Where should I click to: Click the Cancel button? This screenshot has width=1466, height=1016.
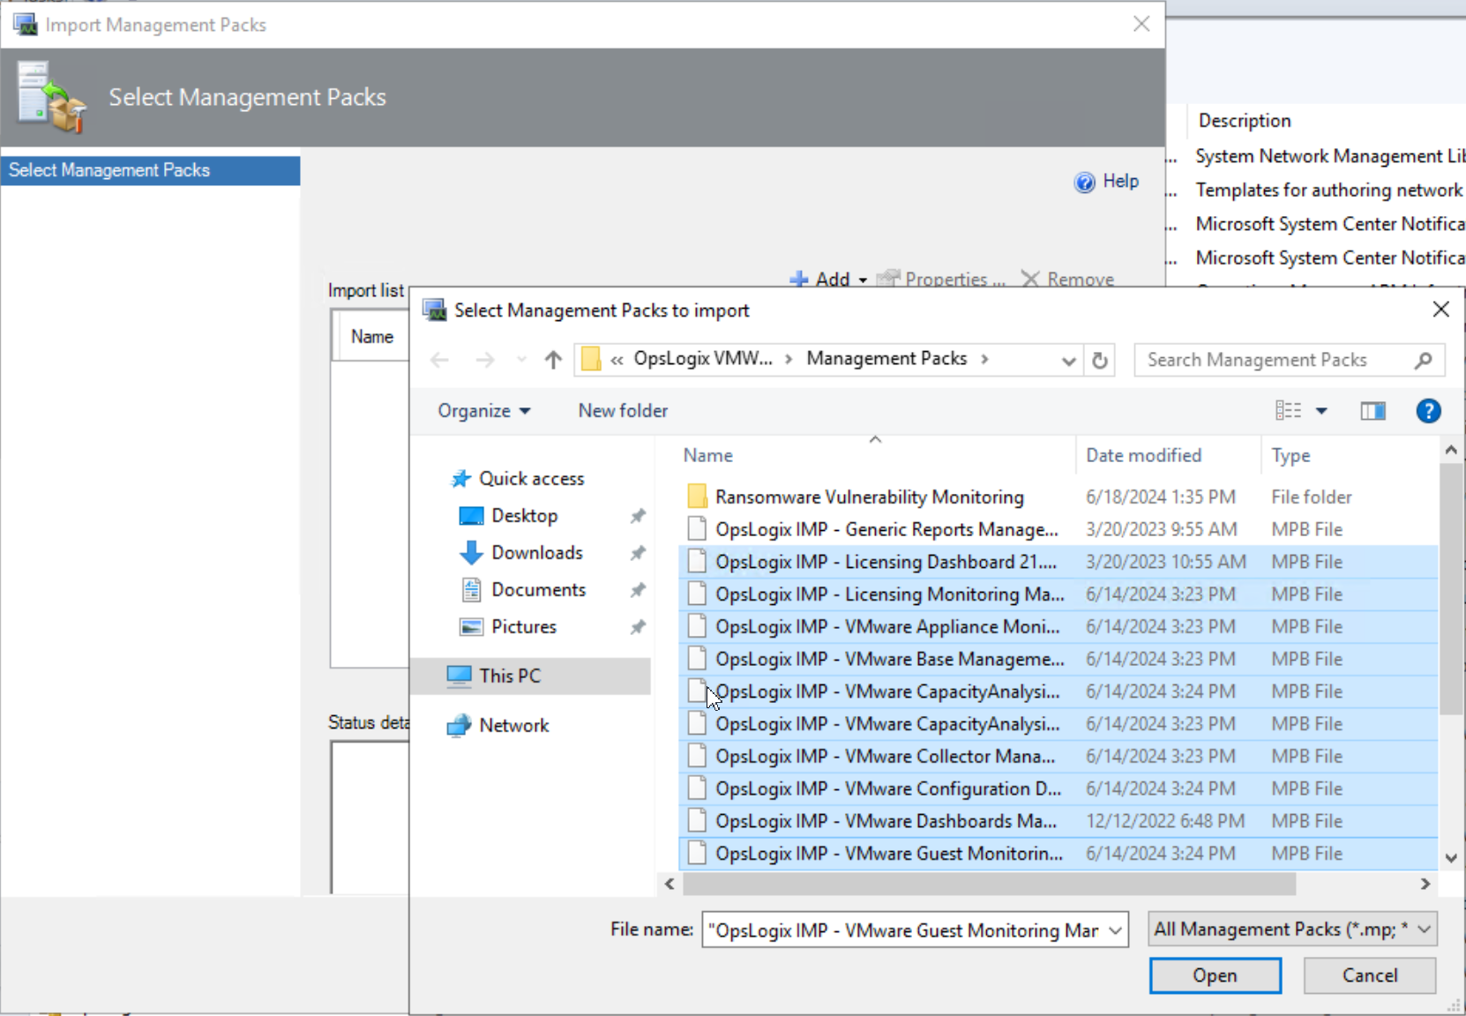tap(1369, 975)
